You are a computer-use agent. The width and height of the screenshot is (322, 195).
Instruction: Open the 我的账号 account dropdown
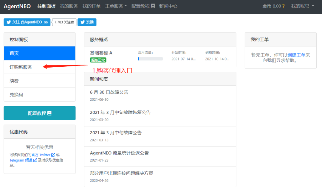click(302, 6)
